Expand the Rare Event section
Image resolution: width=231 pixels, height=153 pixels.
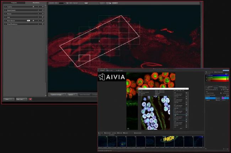pyautogui.click(x=5, y=20)
